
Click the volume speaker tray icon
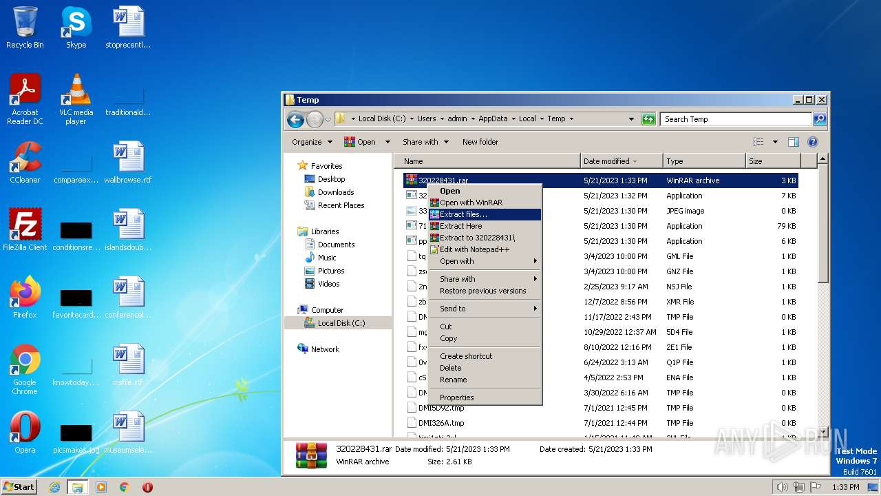782,487
